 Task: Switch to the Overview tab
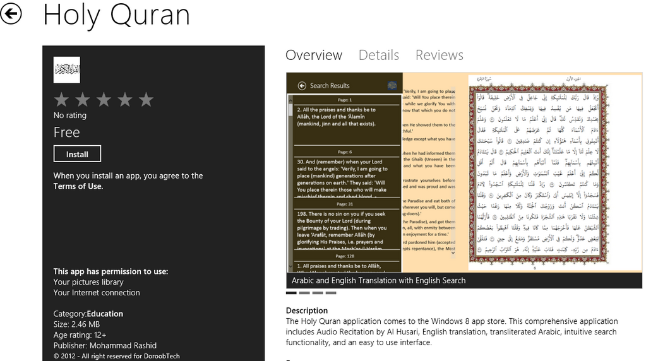coord(314,56)
